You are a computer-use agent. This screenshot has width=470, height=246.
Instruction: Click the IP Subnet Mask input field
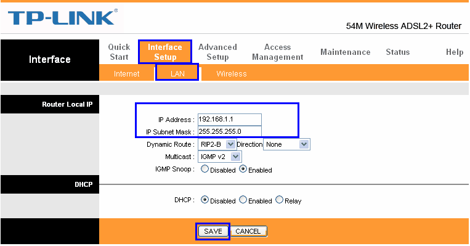[x=230, y=131]
